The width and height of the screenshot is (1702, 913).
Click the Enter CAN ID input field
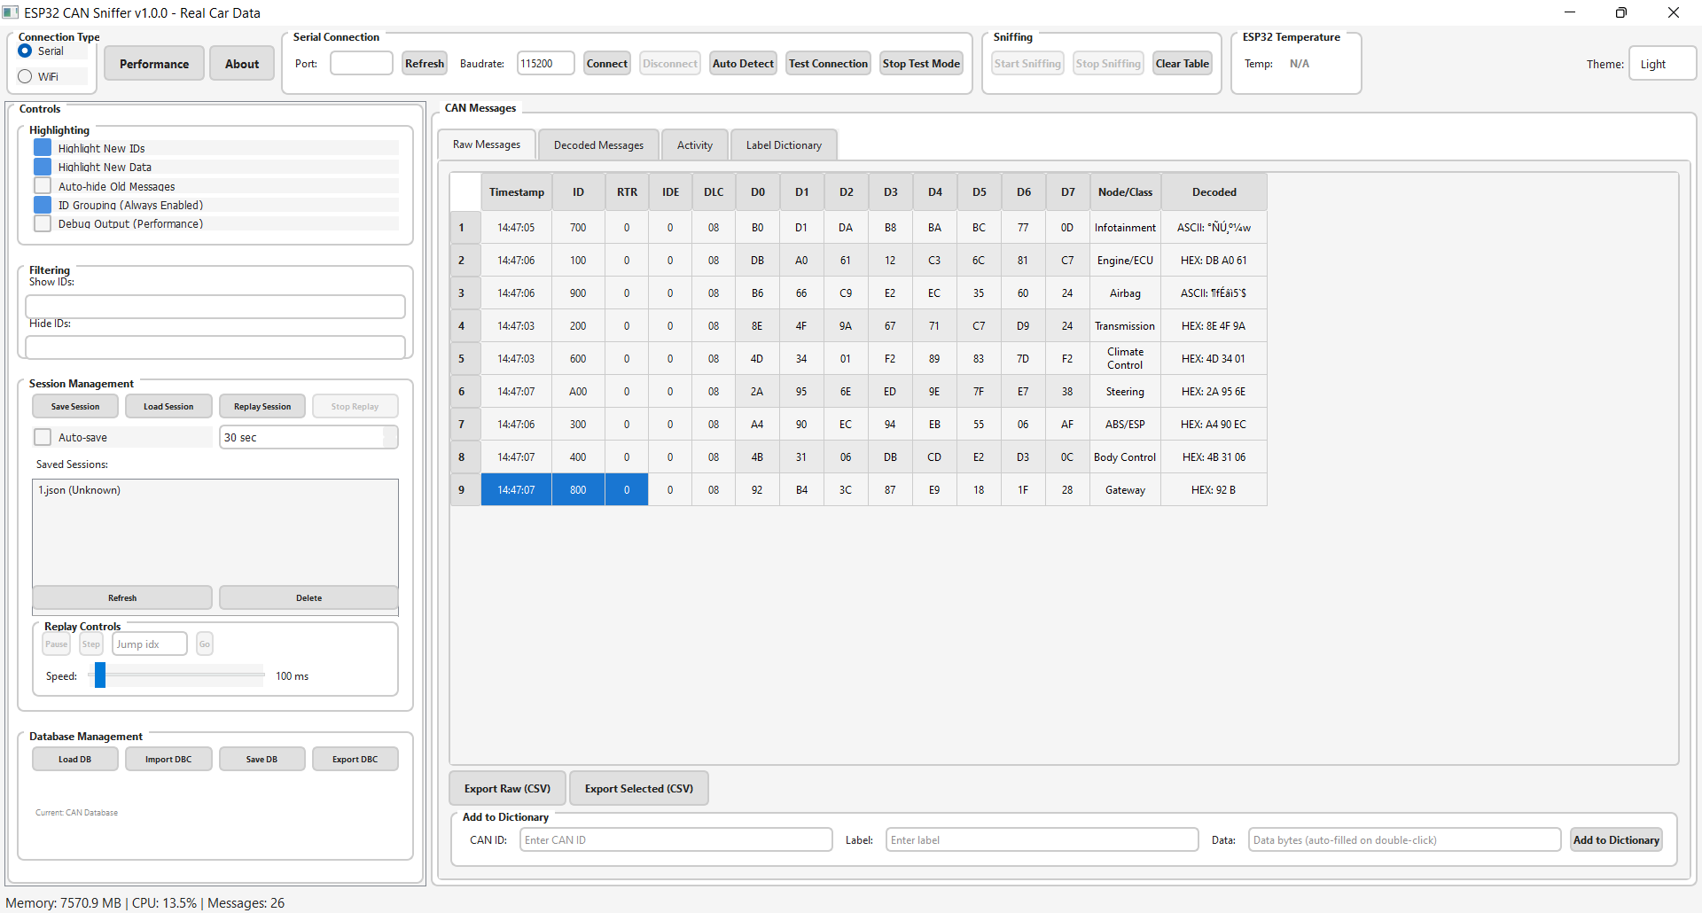[x=675, y=839]
